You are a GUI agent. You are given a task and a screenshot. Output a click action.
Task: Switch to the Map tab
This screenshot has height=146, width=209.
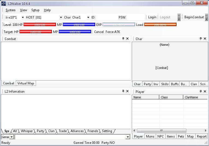pos(190,136)
